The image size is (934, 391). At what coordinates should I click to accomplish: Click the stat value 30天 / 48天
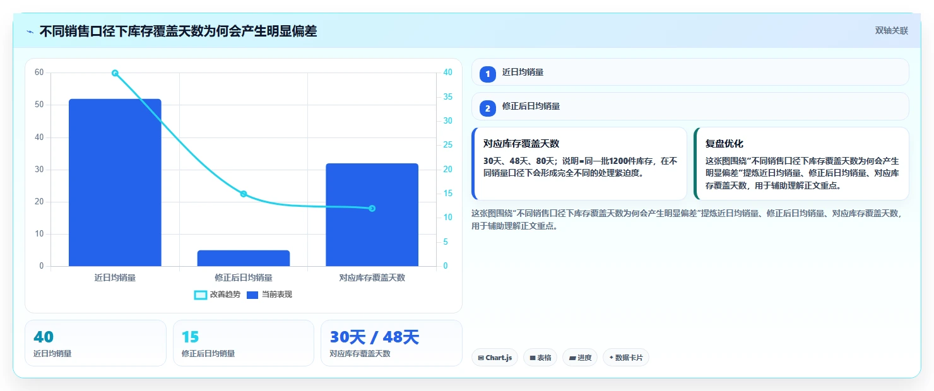[374, 337]
